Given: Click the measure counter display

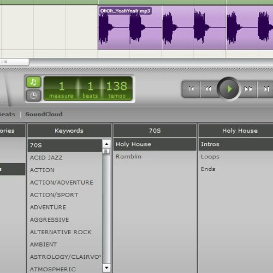Looking at the screenshot, I should click(61, 89).
